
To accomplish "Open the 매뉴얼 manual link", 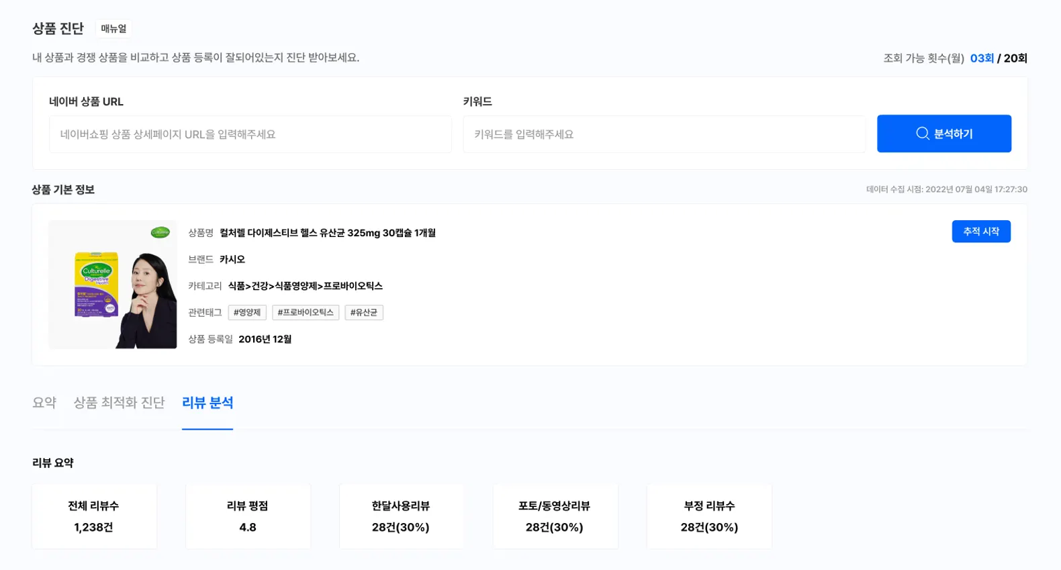I will pyautogui.click(x=113, y=29).
